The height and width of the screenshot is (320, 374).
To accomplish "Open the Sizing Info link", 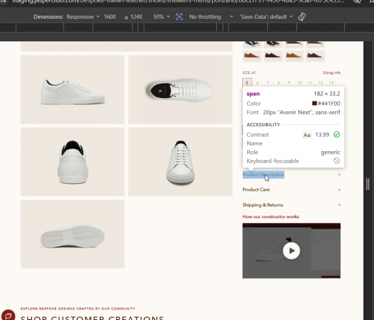I will click(332, 72).
